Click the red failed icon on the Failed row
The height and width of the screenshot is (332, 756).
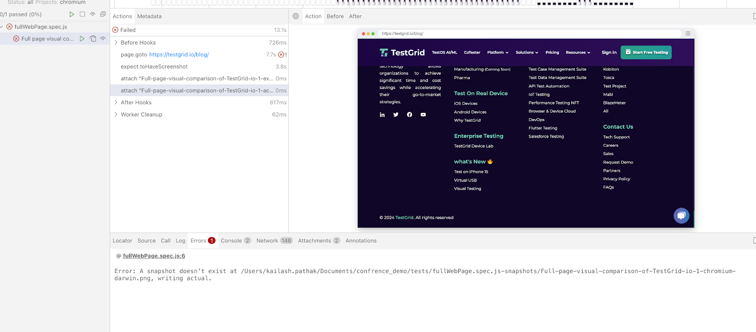(x=115, y=30)
